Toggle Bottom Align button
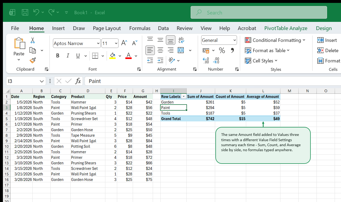341x202 pixels. click(x=171, y=40)
